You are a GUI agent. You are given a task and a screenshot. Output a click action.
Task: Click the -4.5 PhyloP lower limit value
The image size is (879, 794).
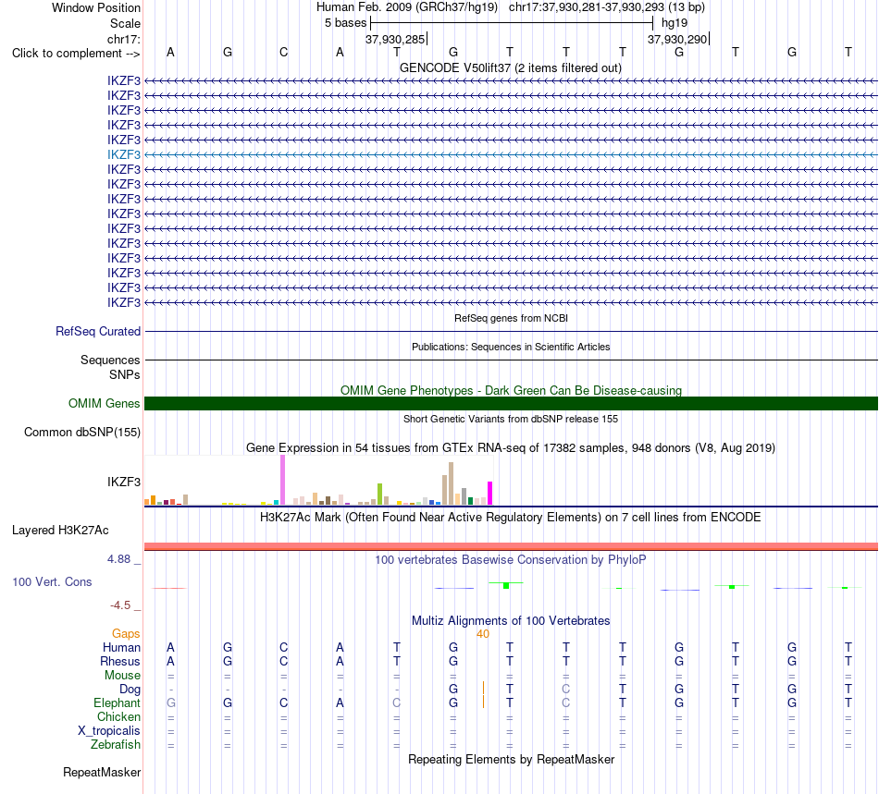(x=120, y=605)
